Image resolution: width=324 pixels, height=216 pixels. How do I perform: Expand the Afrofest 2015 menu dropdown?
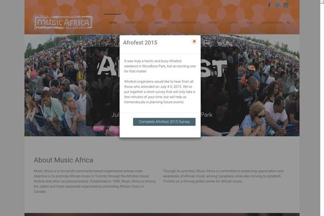pos(136,22)
